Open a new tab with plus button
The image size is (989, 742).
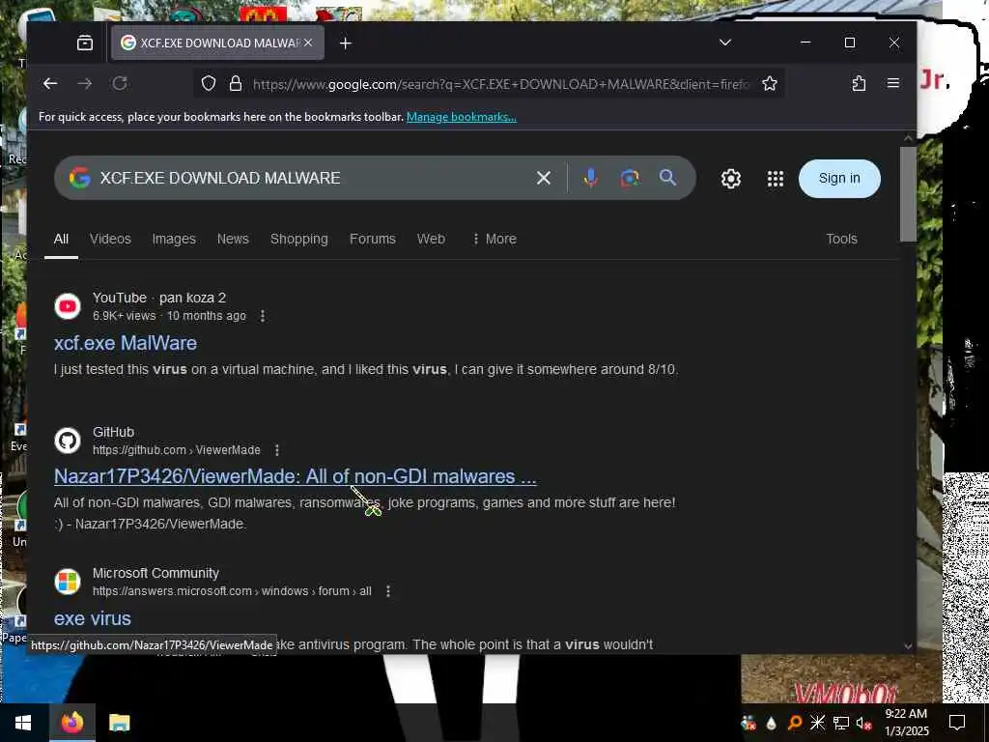pos(346,43)
